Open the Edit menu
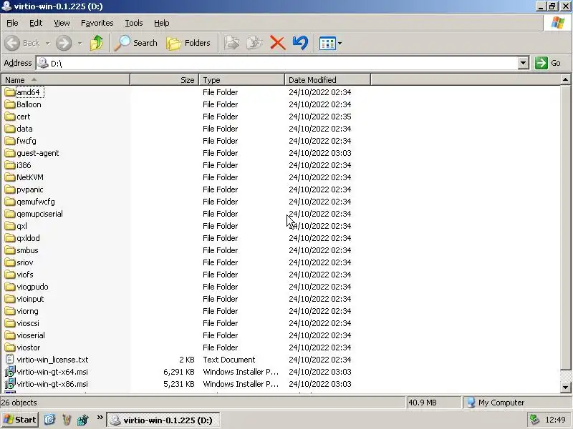Image resolution: width=573 pixels, height=429 pixels. click(36, 23)
